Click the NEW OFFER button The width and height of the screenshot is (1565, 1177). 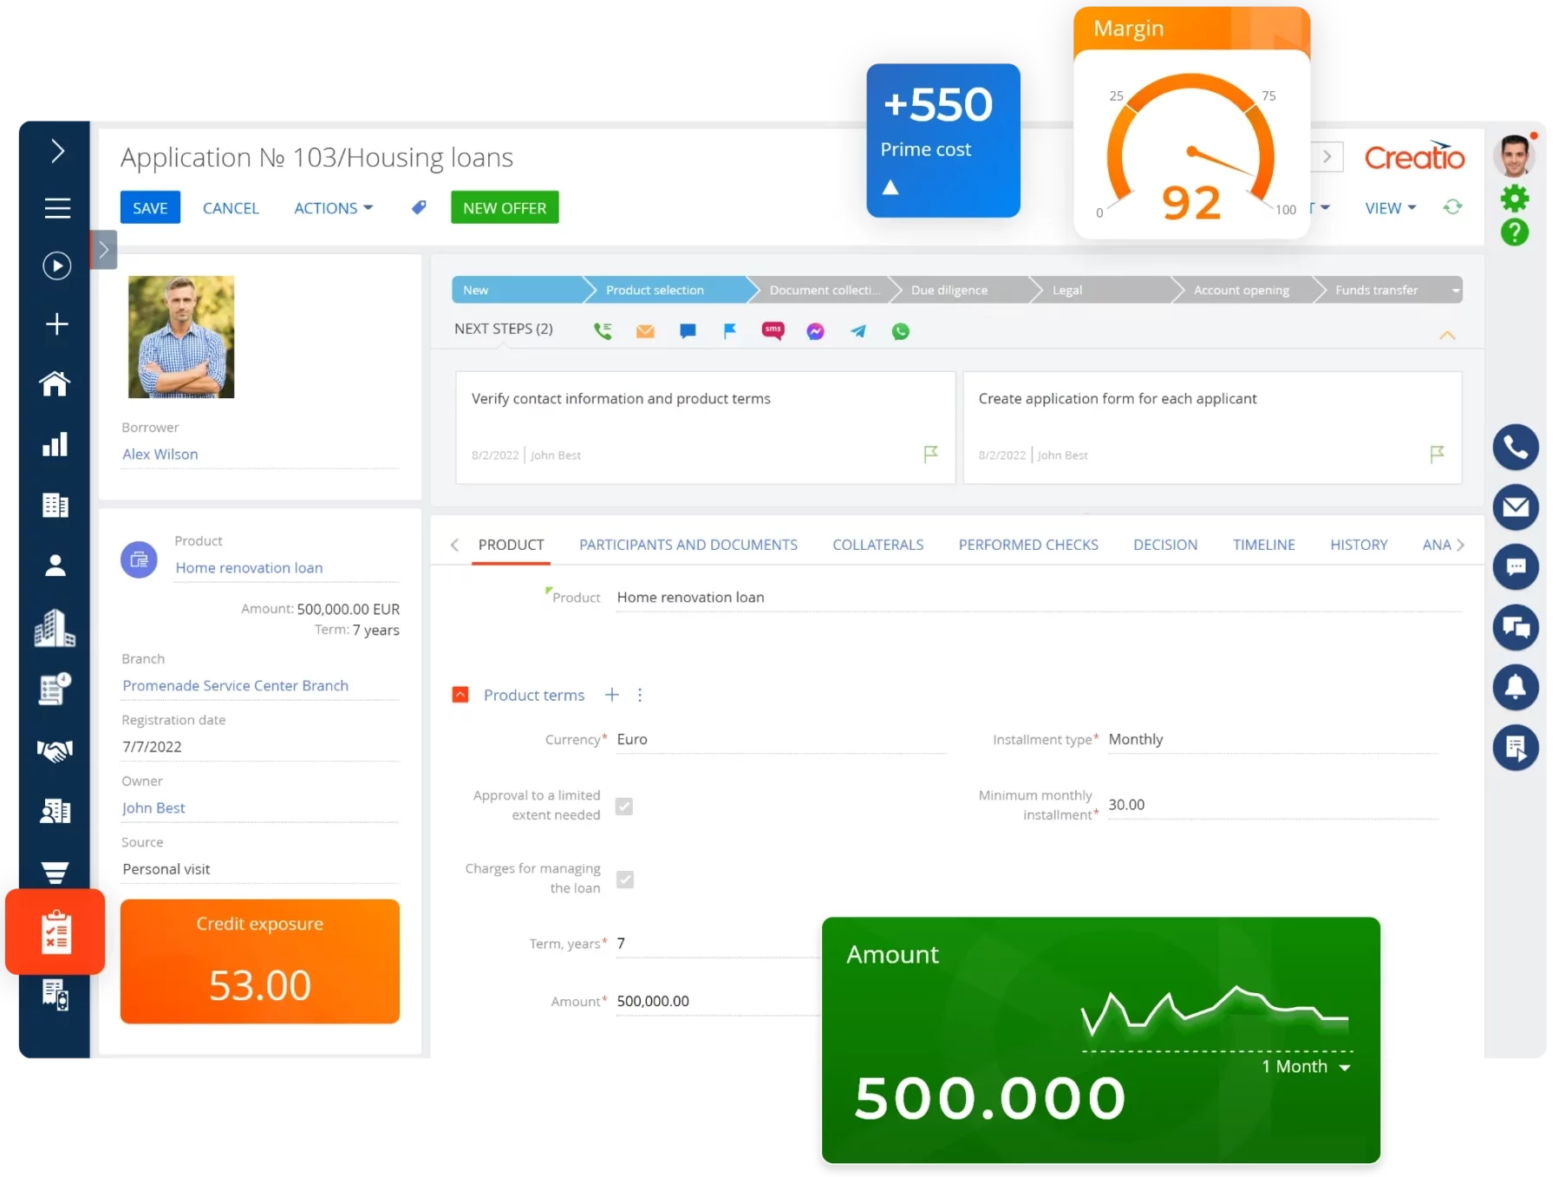pyautogui.click(x=505, y=208)
